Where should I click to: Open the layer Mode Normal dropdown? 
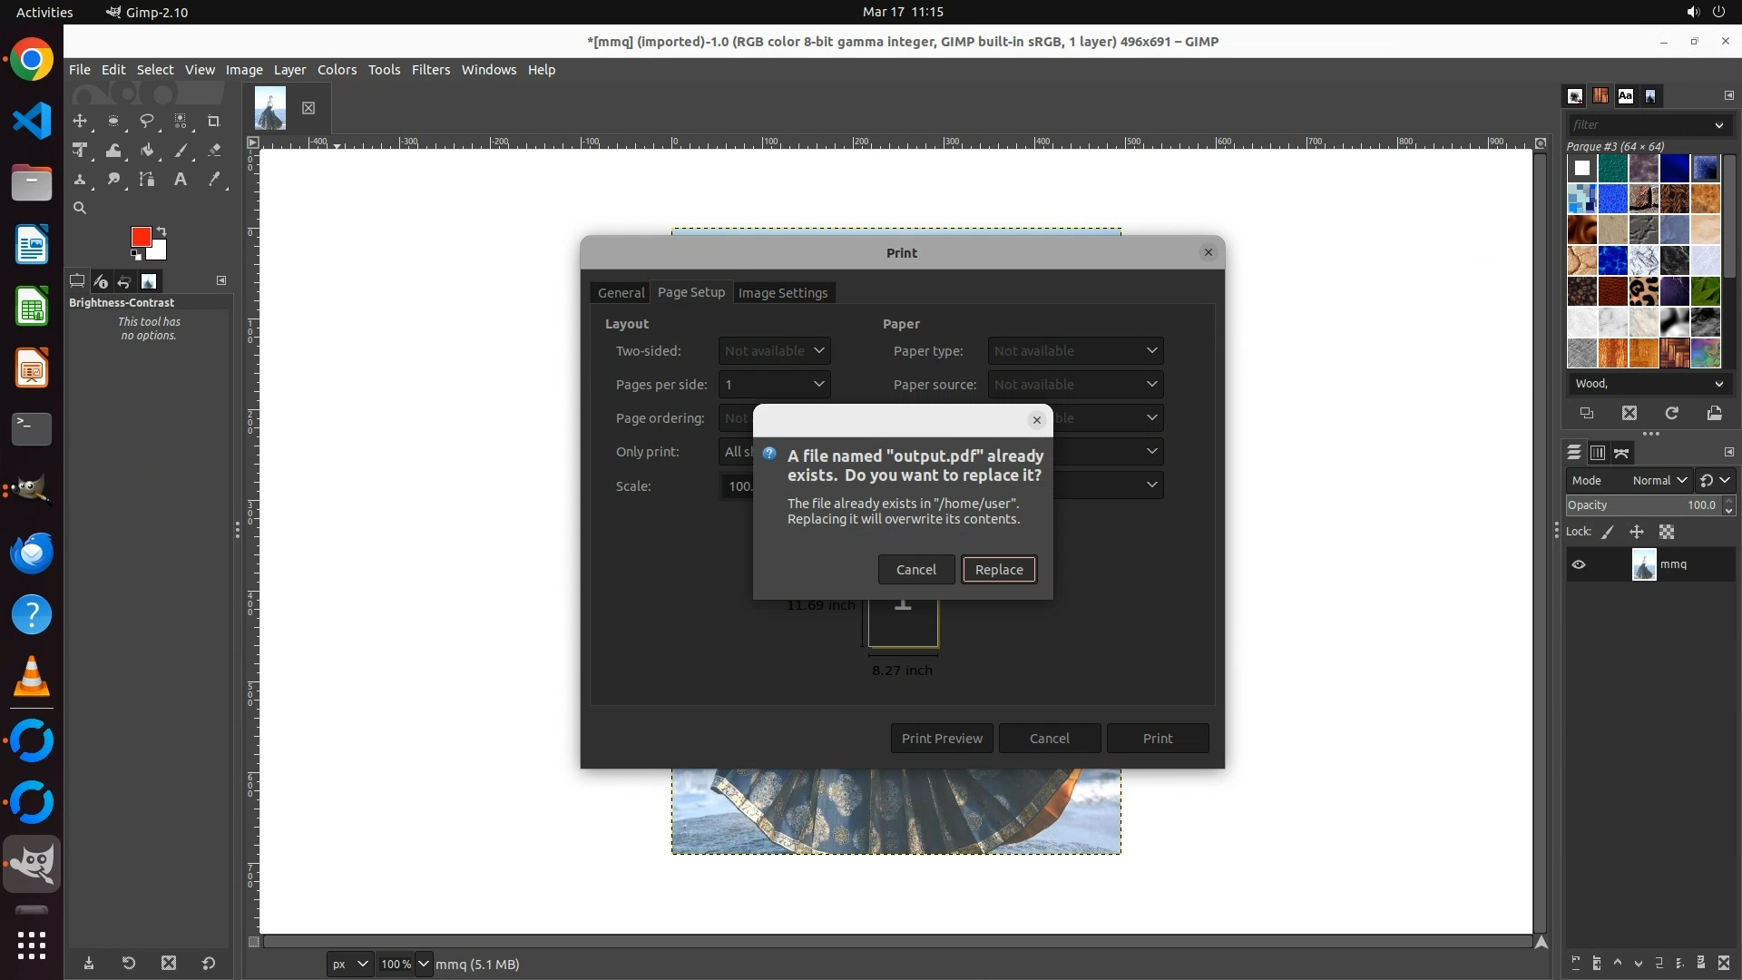click(1659, 480)
